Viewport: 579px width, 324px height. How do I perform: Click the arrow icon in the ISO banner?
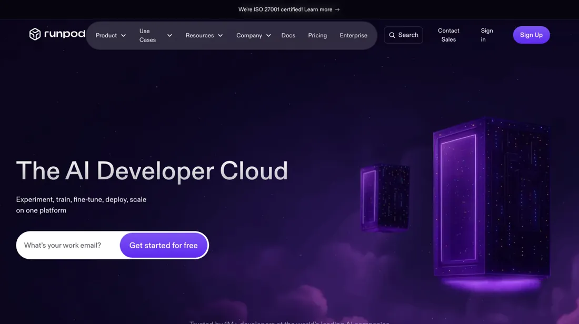[337, 9]
